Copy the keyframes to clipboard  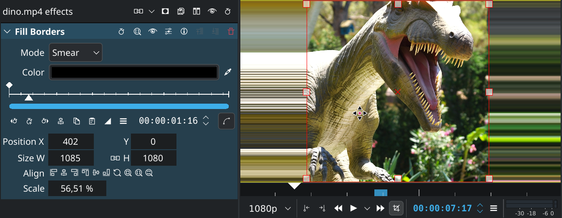point(76,121)
